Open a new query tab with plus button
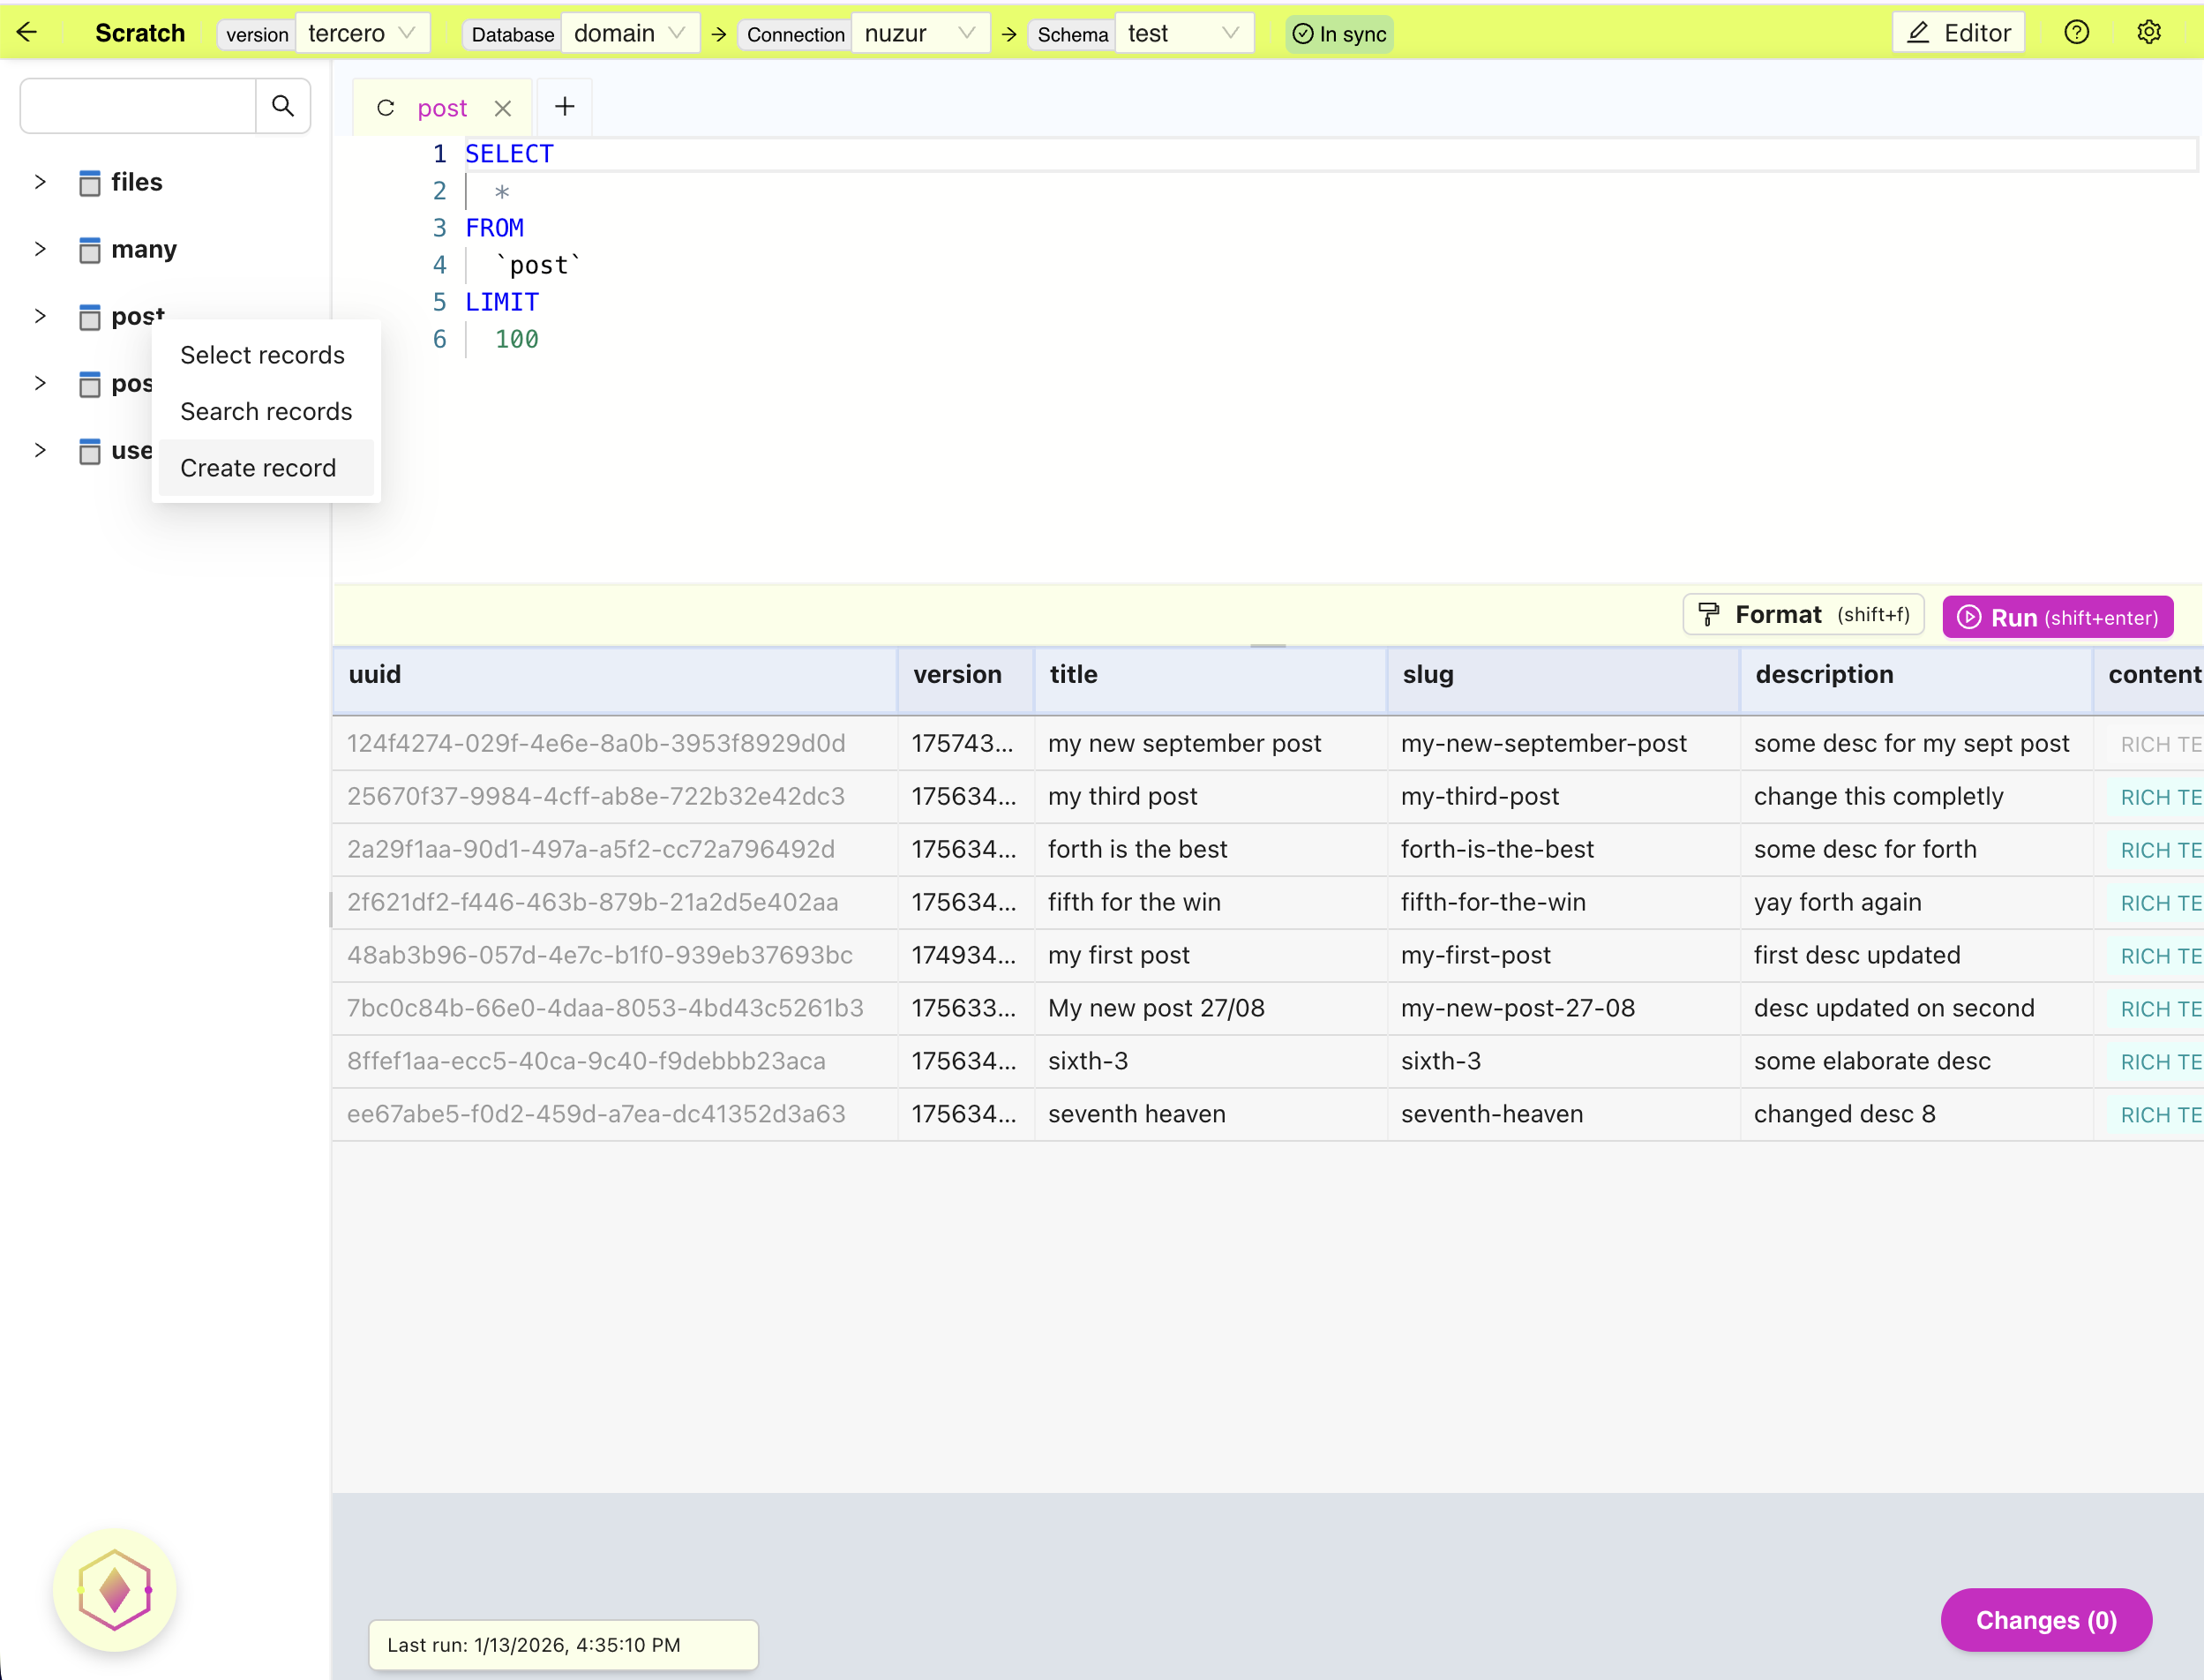The height and width of the screenshot is (1680, 2204). (564, 106)
